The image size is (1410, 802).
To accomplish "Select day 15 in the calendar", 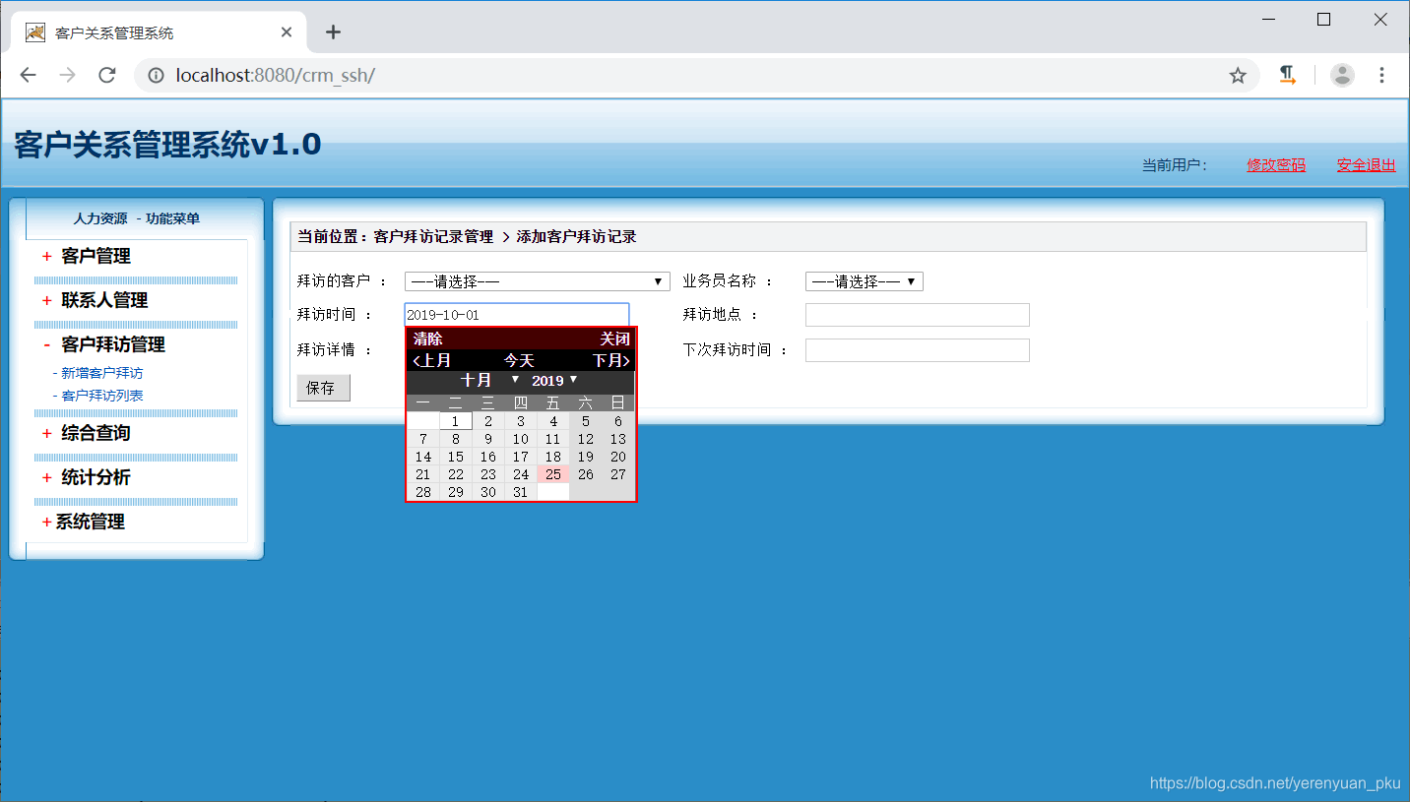I will tap(456, 457).
